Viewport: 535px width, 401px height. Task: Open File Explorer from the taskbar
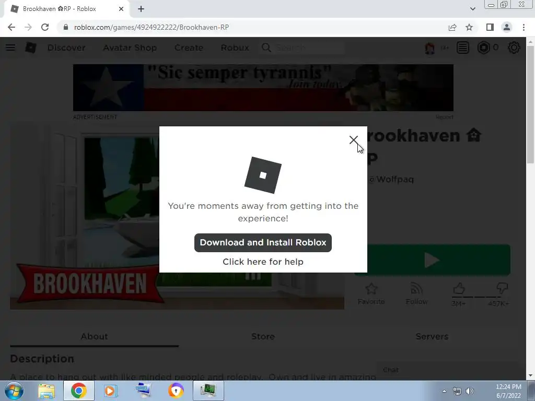click(46, 391)
